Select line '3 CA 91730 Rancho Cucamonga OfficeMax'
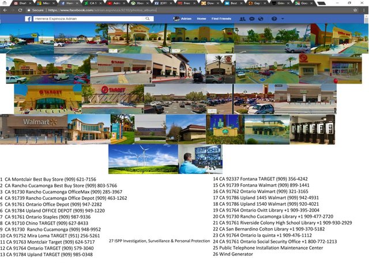Viewport: 369px width, 269px height. [61, 192]
